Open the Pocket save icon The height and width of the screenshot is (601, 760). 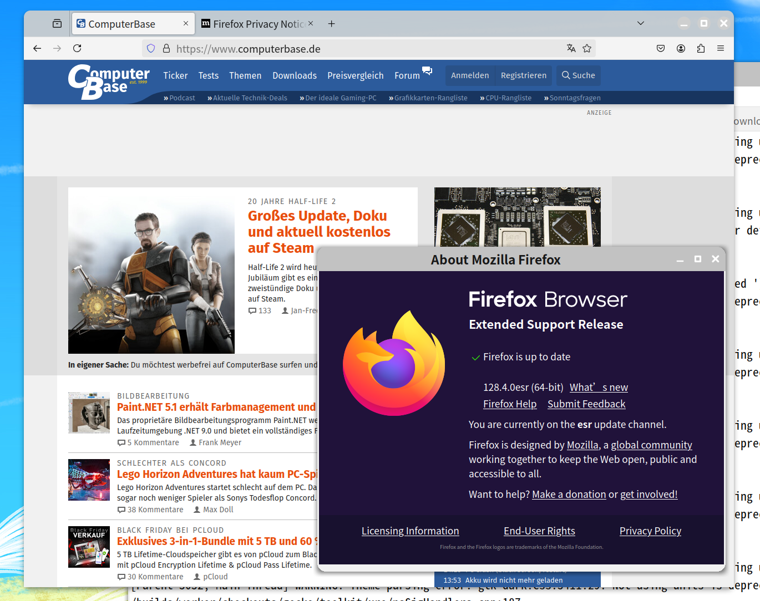click(x=661, y=48)
